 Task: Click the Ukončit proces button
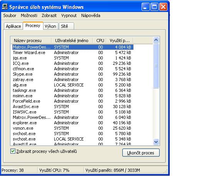pyautogui.click(x=141, y=153)
